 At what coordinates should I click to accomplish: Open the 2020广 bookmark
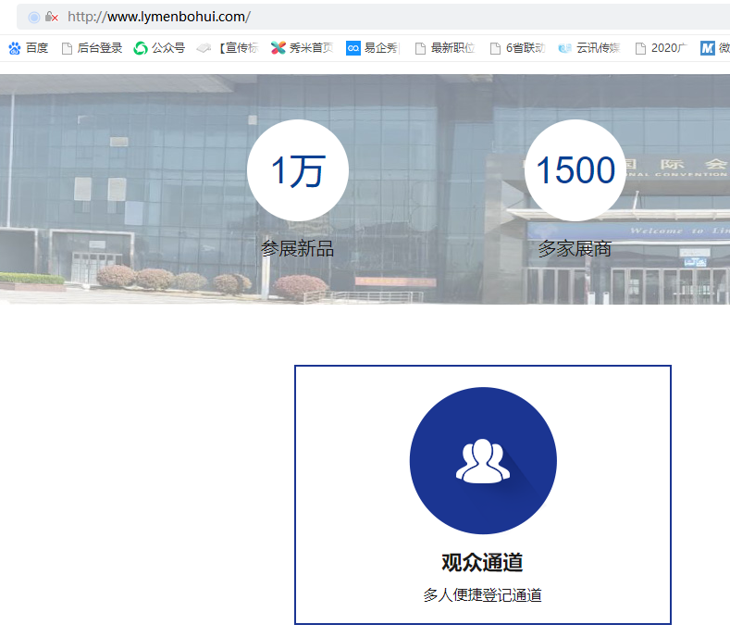click(660, 48)
